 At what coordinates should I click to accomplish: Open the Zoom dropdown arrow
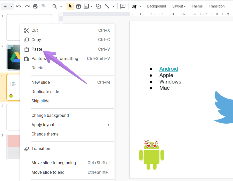pos(61,6)
